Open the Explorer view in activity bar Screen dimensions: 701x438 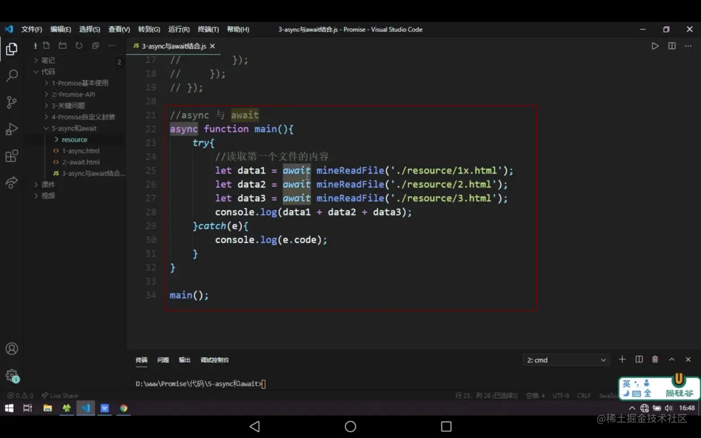11,49
